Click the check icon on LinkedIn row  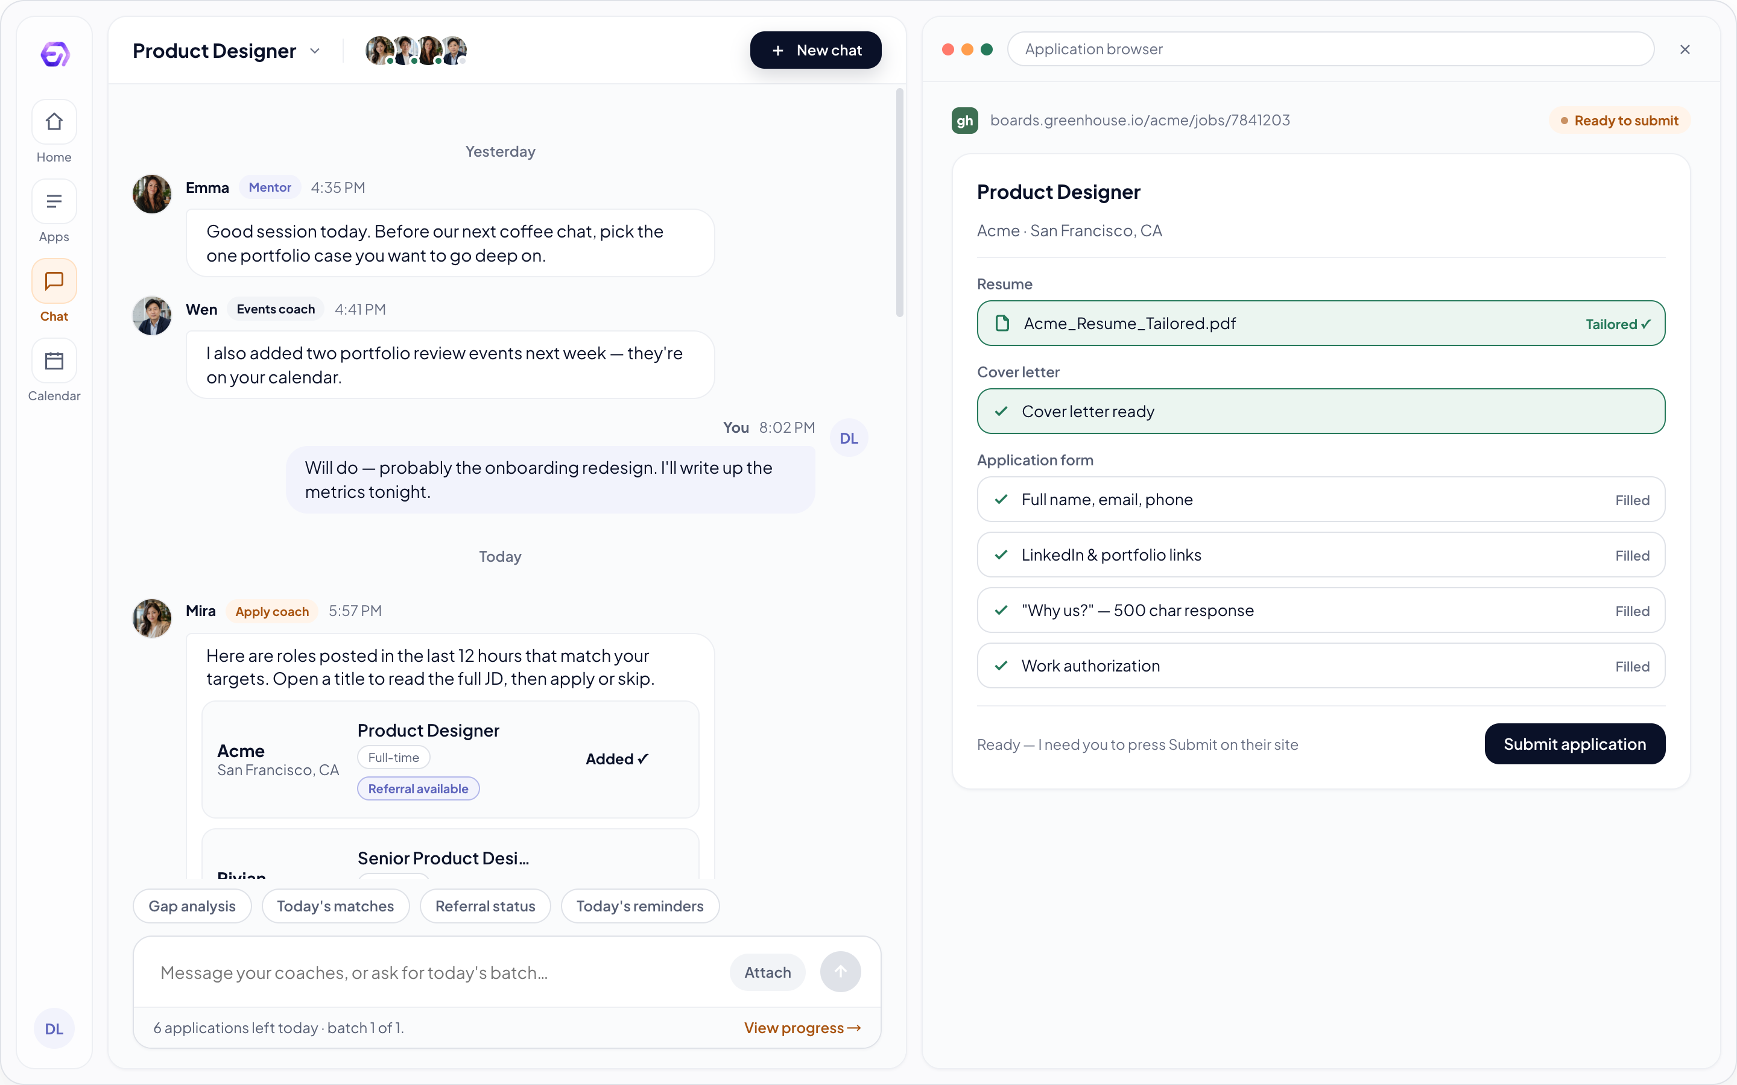point(1001,555)
